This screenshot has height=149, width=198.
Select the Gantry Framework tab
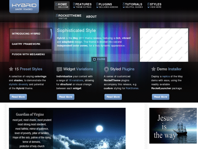[31, 44]
